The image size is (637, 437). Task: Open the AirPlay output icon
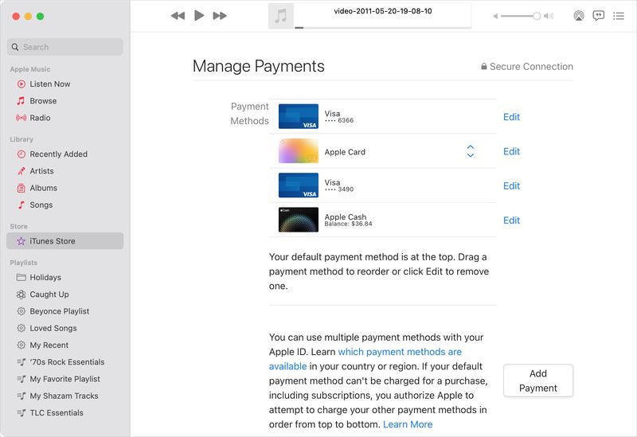[579, 16]
